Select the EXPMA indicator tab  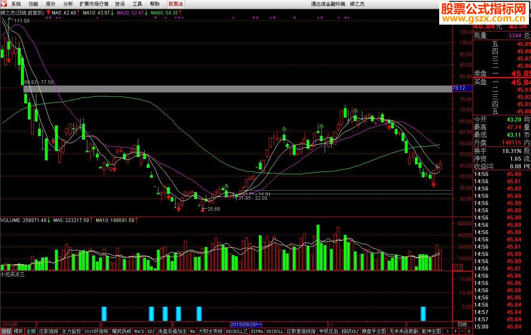coord(257,331)
